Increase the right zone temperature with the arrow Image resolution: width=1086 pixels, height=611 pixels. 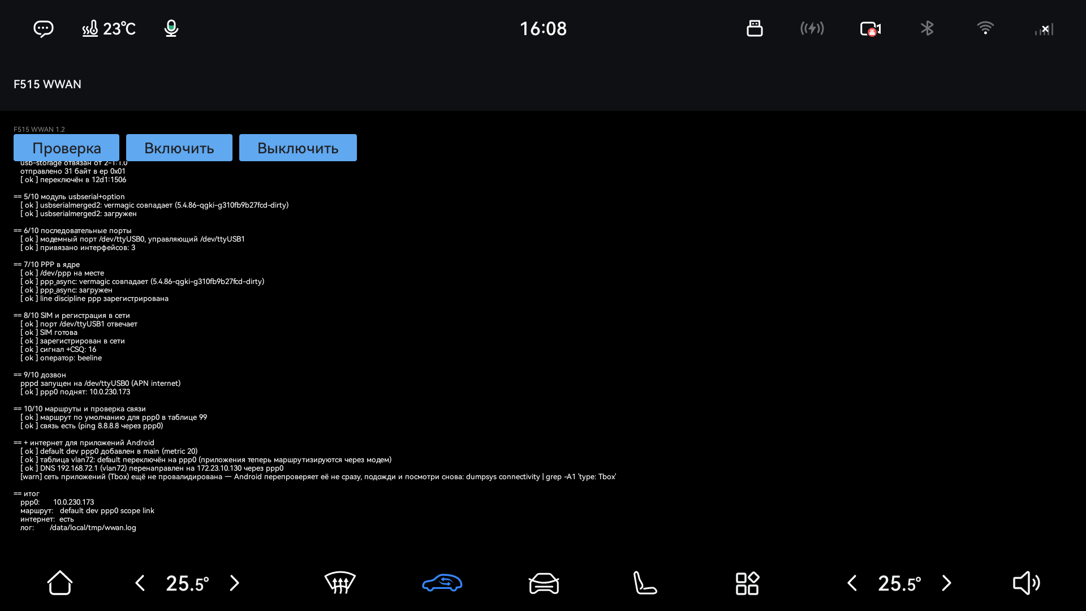pos(947,583)
